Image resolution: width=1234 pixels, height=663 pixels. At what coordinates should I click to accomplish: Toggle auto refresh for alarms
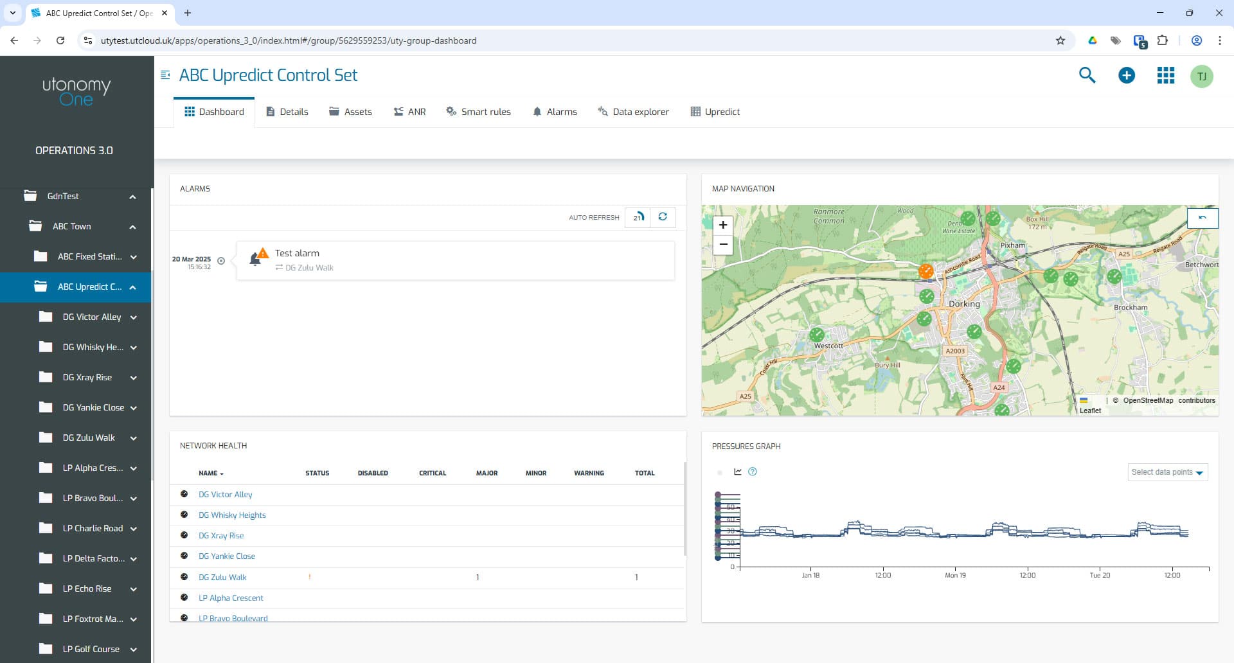(x=638, y=217)
